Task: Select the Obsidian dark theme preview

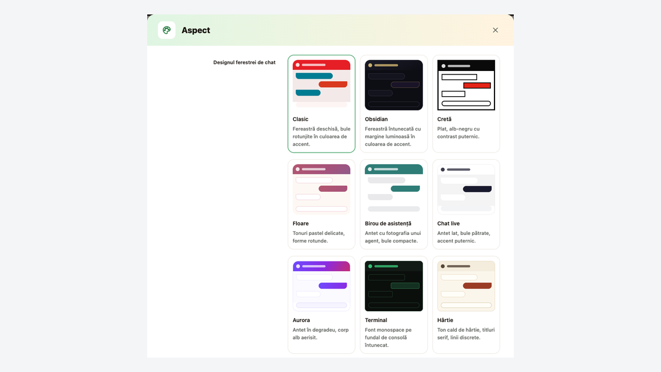Action: click(x=394, y=85)
